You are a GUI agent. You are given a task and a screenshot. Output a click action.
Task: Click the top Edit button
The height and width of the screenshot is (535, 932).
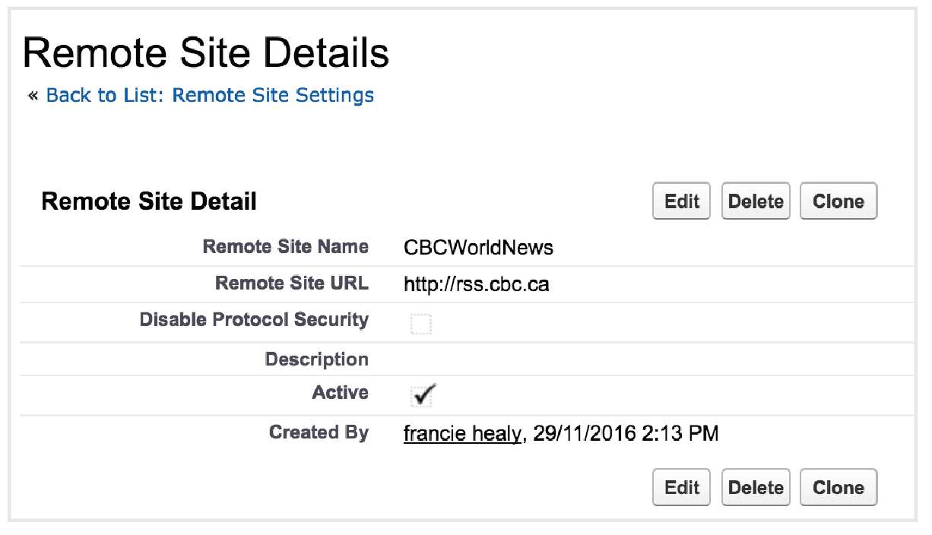coord(681,201)
